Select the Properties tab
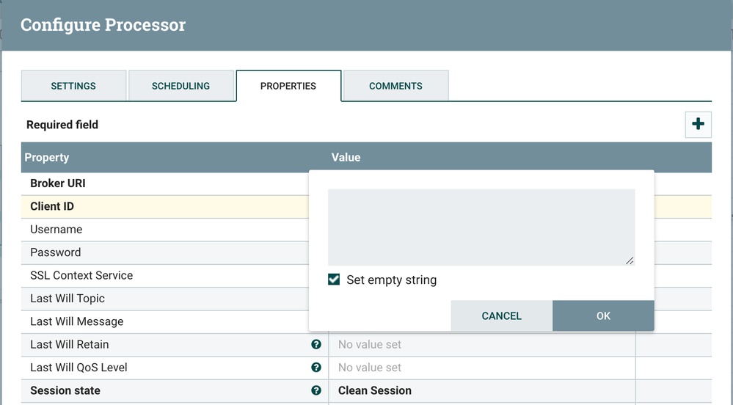The height and width of the screenshot is (405, 733). (x=288, y=86)
